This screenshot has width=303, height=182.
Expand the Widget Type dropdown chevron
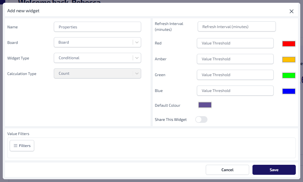pos(137,58)
